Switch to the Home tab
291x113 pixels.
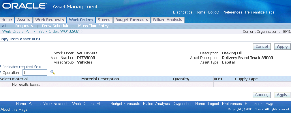[x=7, y=20]
